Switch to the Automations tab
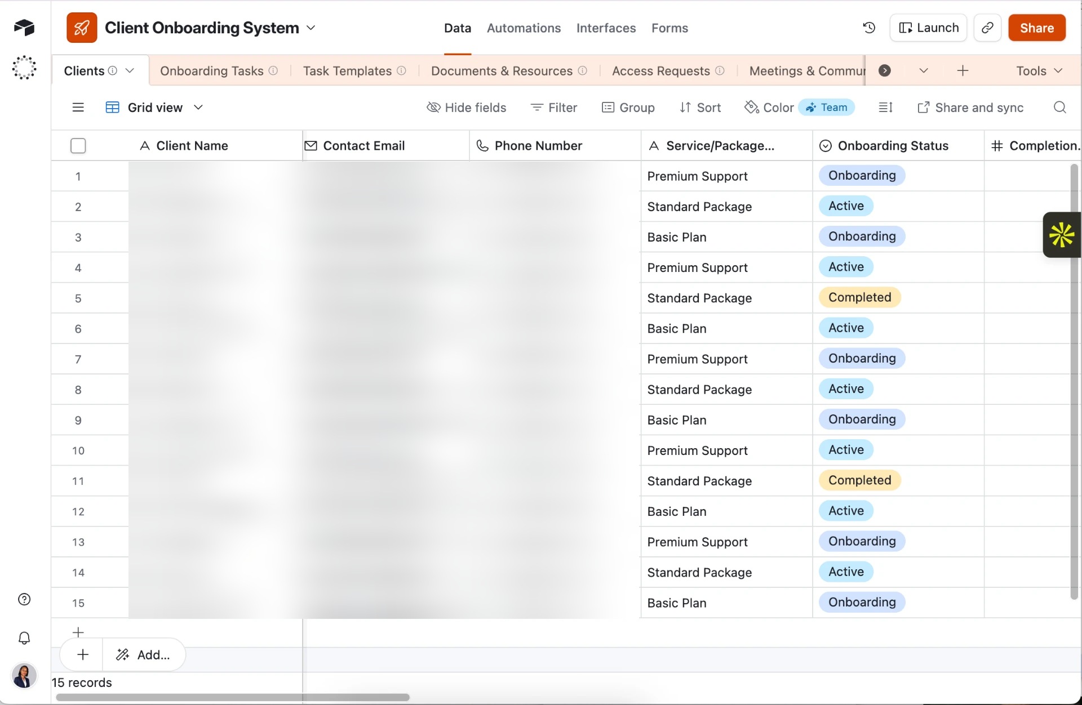Viewport: 1082px width, 705px height. click(524, 28)
